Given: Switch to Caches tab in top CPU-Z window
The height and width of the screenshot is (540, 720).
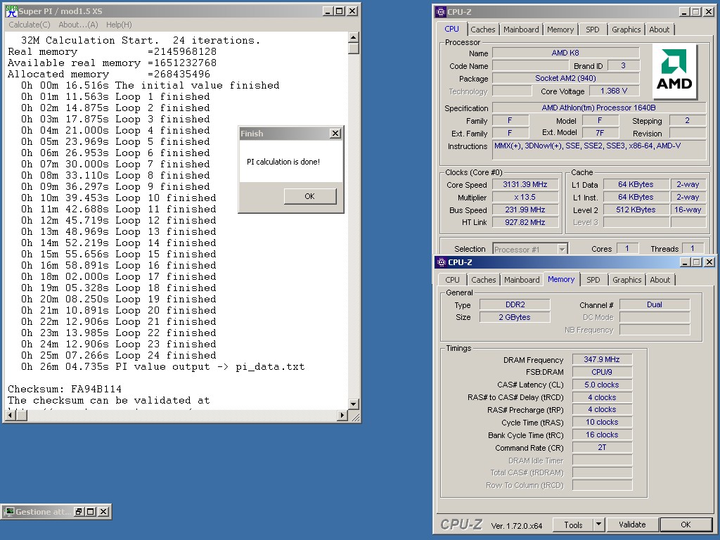Looking at the screenshot, I should tap(483, 30).
